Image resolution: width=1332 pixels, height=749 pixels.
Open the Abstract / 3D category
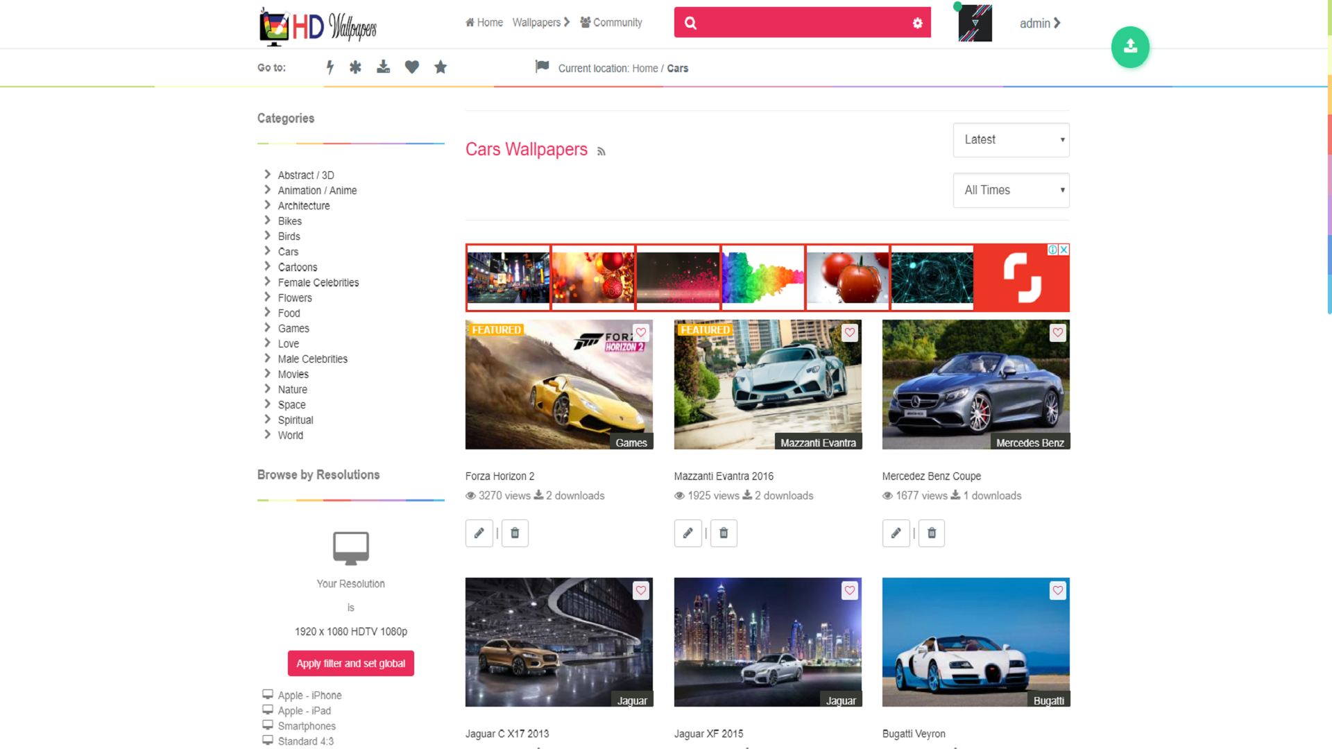click(306, 175)
